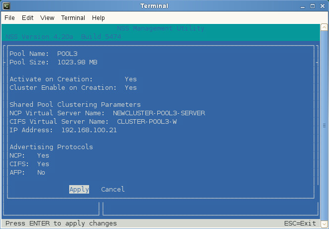
Task: Click Activate on Creation Yes value
Action: [131, 79]
